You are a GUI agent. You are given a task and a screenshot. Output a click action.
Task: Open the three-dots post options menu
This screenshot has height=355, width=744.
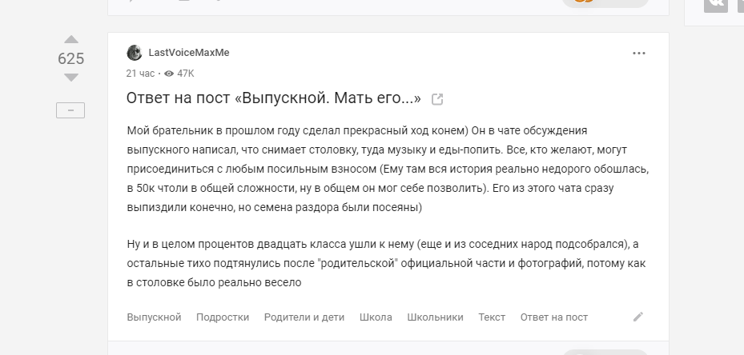[x=638, y=53]
